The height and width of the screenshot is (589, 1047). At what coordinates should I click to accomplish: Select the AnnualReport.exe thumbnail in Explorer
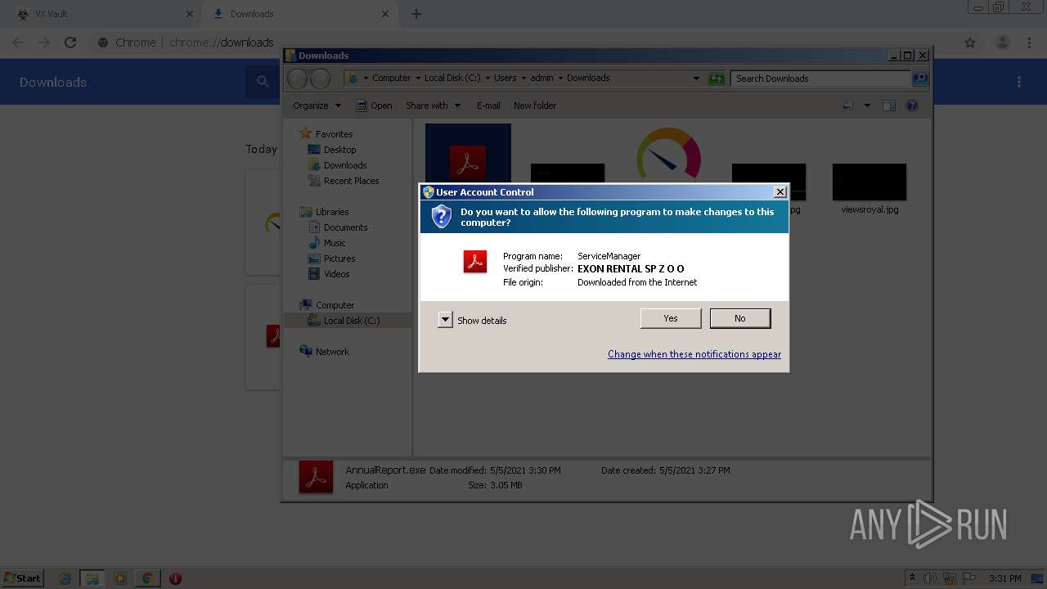(x=468, y=154)
